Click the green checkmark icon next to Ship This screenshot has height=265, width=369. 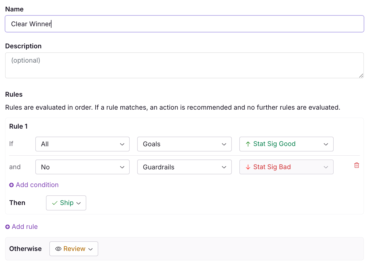point(55,203)
